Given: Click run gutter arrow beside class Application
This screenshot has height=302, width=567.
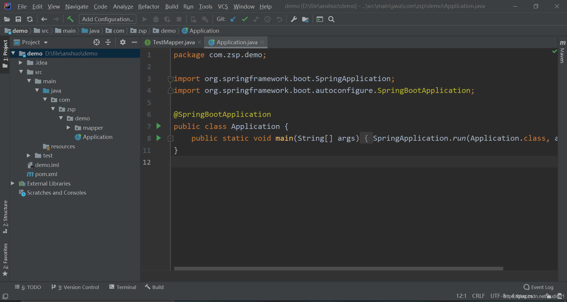Looking at the screenshot, I should pyautogui.click(x=159, y=126).
